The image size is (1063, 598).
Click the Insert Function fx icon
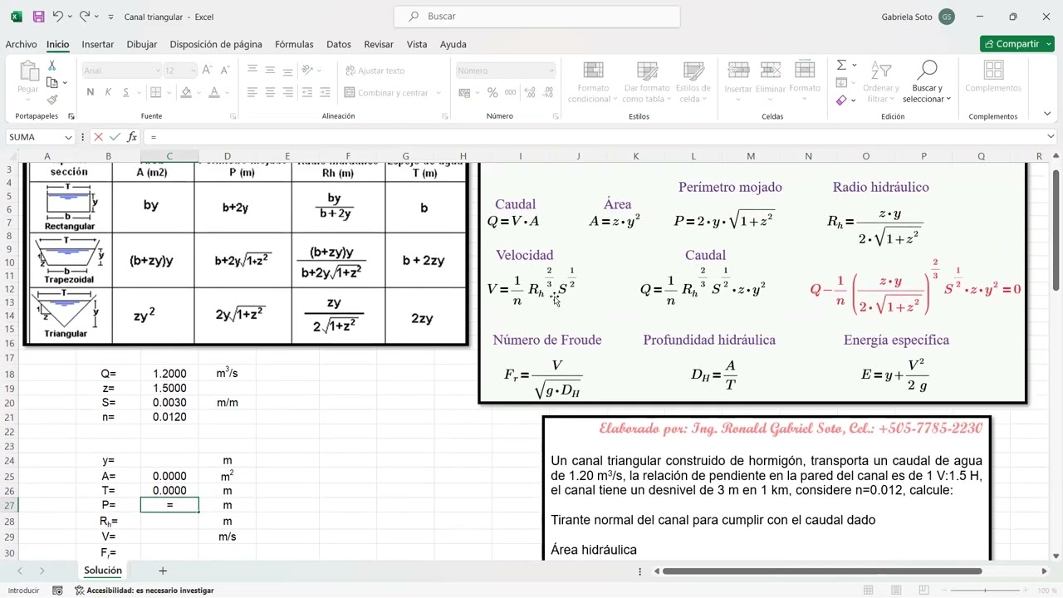pyautogui.click(x=131, y=137)
